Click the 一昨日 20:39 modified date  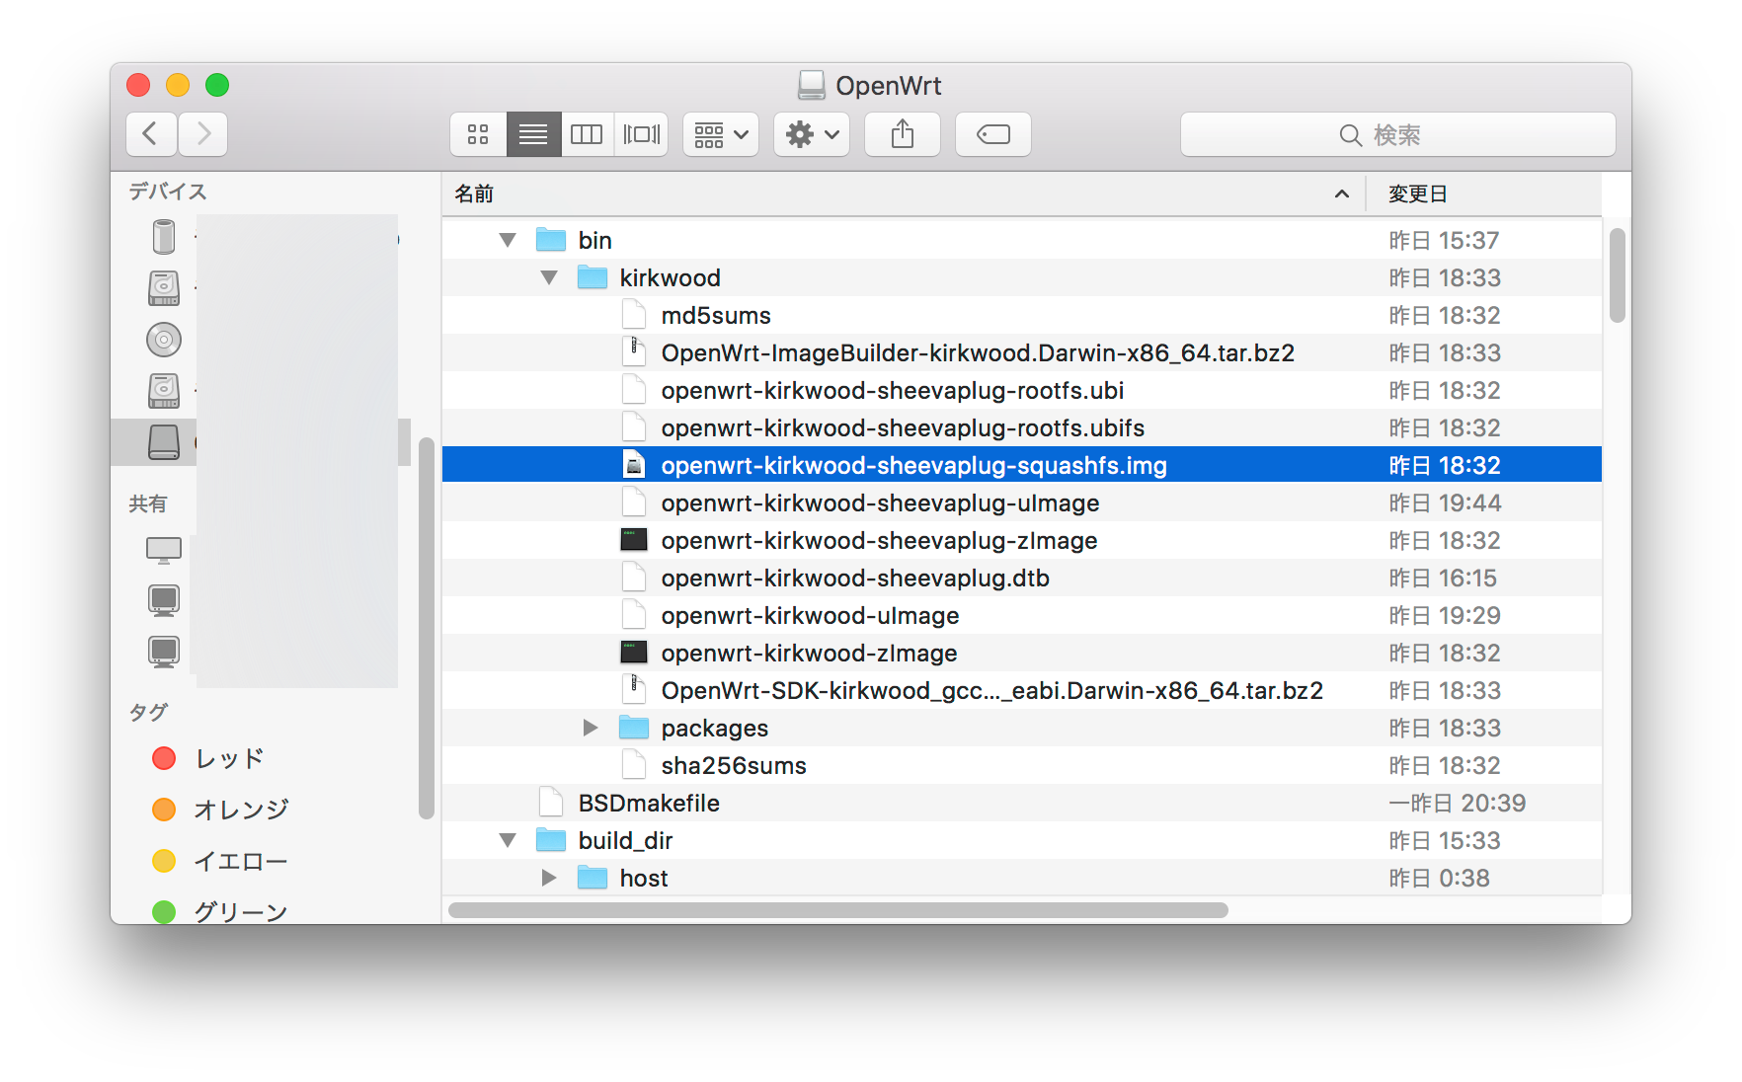tap(1458, 804)
